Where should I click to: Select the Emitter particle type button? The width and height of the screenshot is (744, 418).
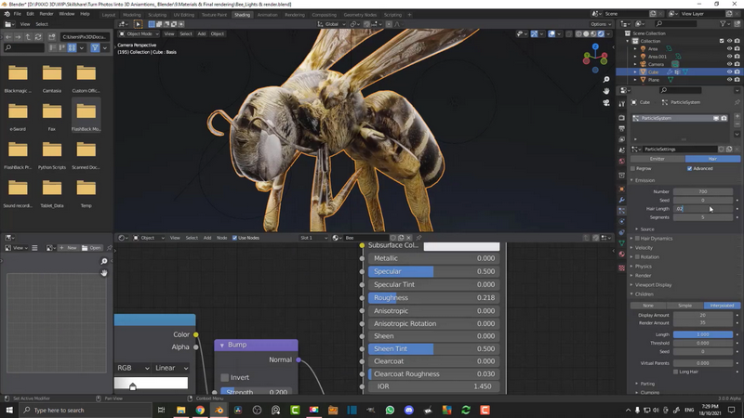click(x=658, y=159)
